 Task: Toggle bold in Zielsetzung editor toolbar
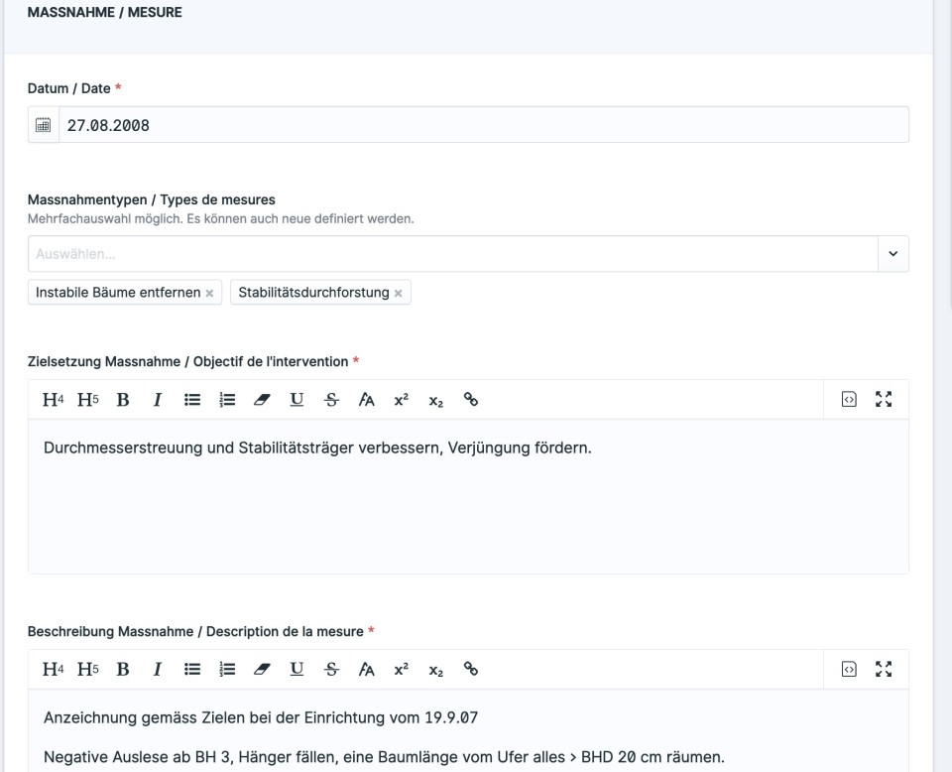(123, 400)
